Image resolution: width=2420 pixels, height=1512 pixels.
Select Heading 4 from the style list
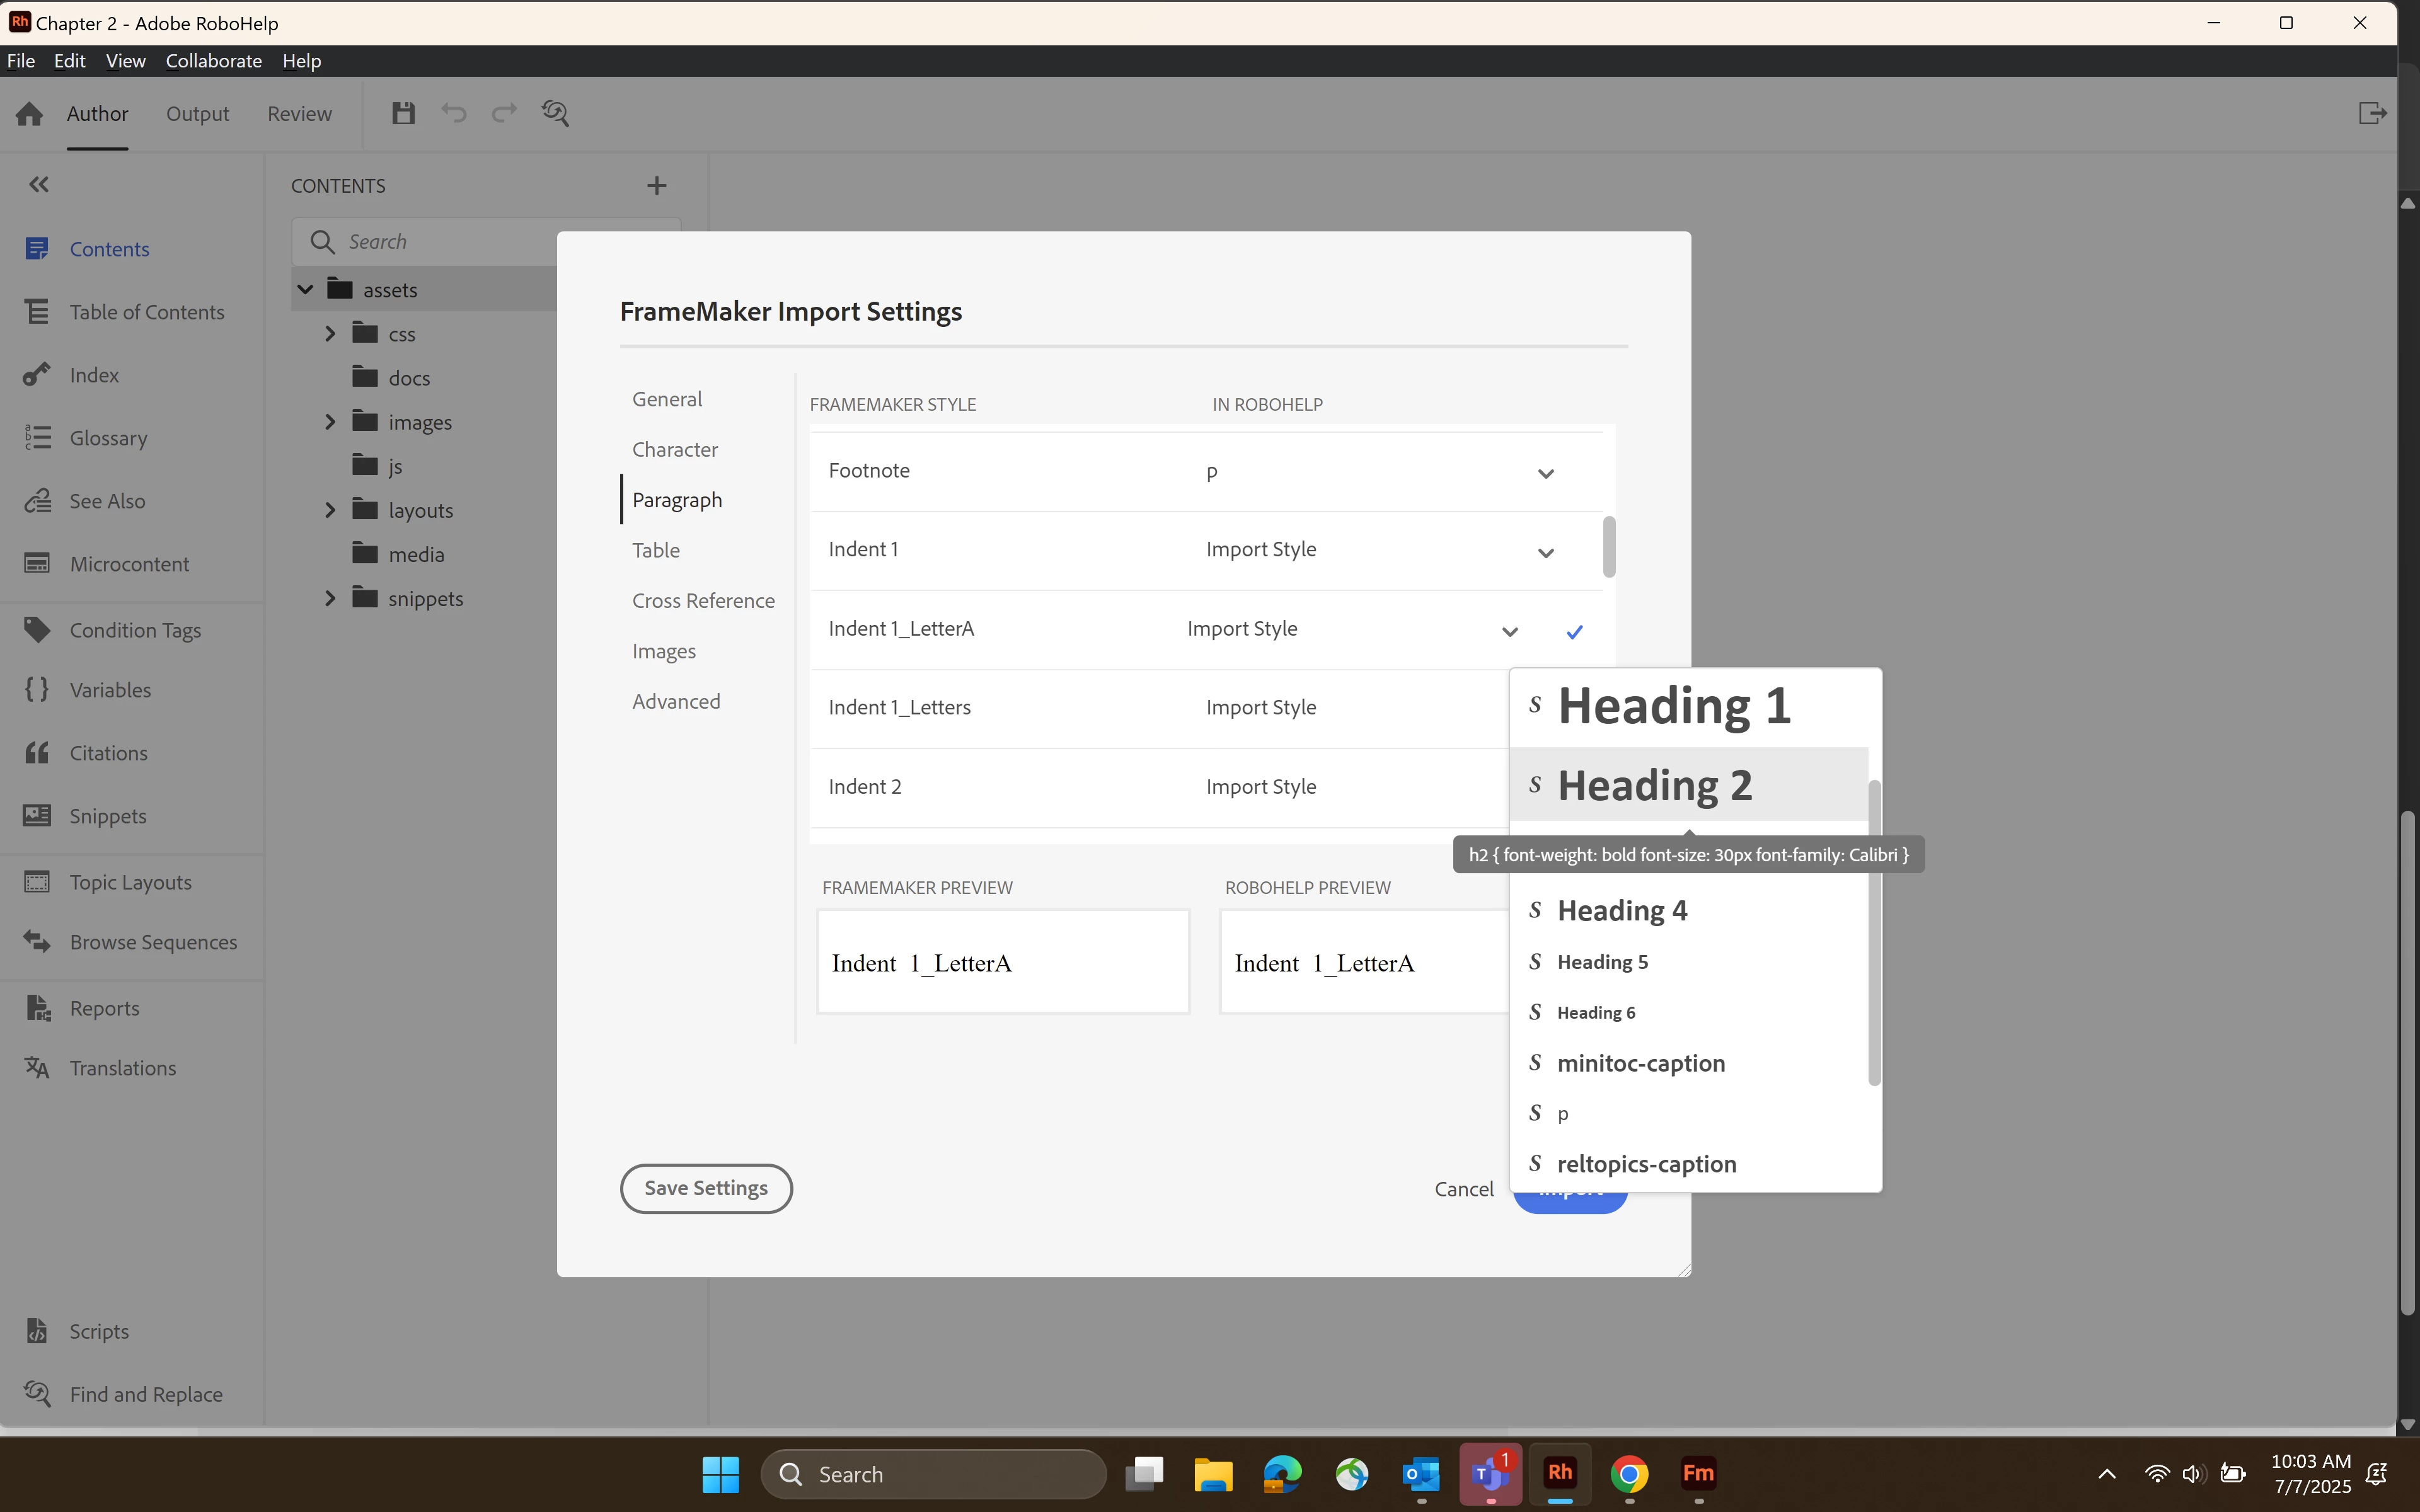point(1622,910)
